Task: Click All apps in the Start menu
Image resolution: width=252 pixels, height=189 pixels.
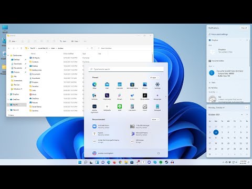Action: [154, 78]
